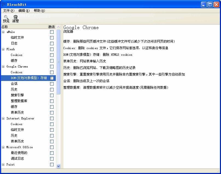Check the 缓存 option under Flash
221x174 pixels.
tap(51, 61)
